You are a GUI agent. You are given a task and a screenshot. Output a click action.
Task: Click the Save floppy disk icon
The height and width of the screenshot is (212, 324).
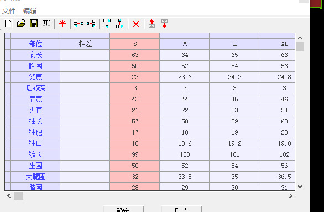(34, 23)
